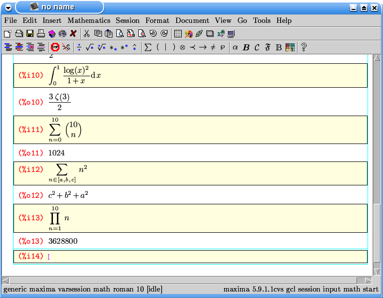383x298 pixels.
Task: Click the sigma computer icon next to the monitor
Action: (221, 33)
